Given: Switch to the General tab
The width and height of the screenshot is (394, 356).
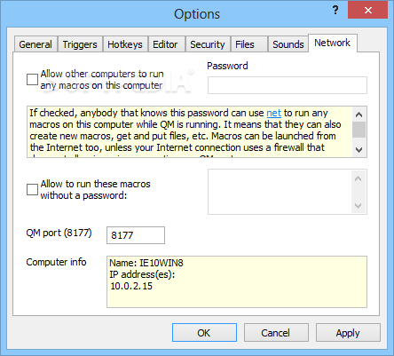Looking at the screenshot, I should (x=35, y=44).
